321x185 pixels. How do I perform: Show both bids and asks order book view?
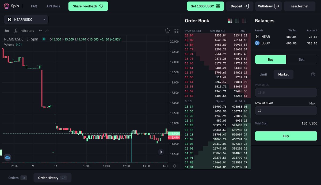click(230, 21)
